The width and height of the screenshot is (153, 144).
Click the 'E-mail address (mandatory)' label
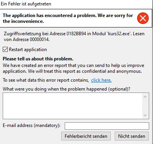(x=32, y=125)
